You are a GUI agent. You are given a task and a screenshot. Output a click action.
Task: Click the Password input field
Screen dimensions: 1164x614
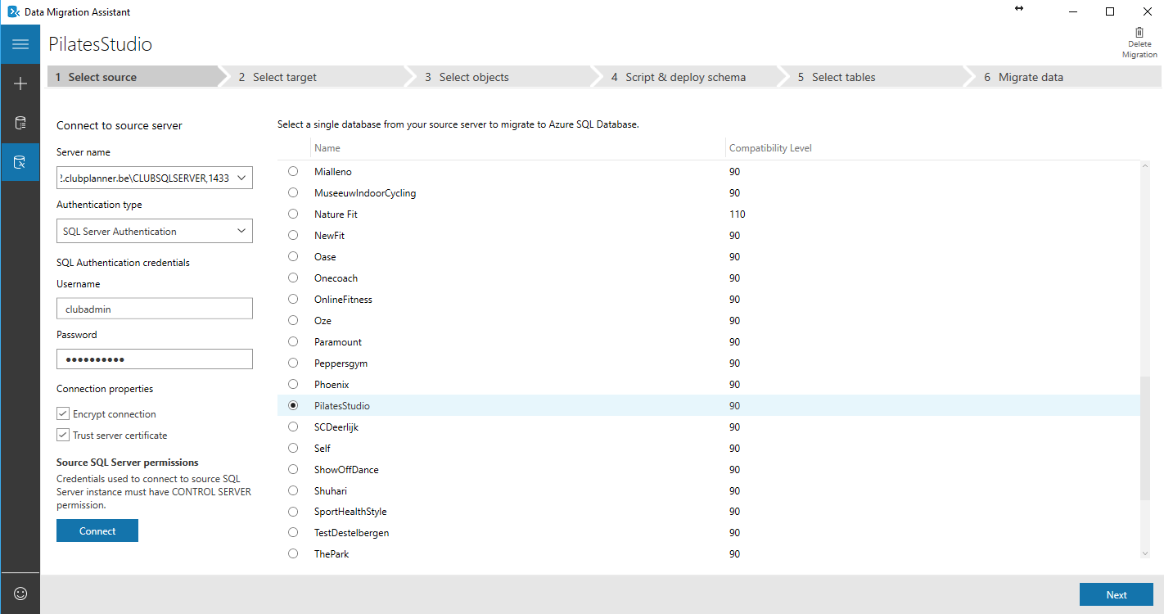coord(154,359)
